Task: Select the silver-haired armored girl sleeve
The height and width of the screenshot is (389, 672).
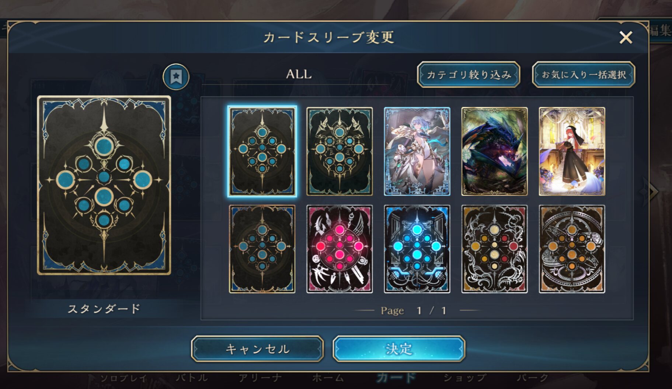Action: click(417, 151)
